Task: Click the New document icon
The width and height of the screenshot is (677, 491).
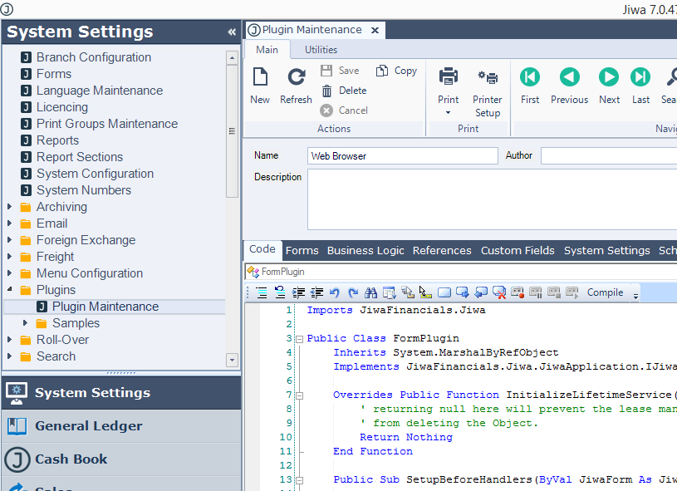Action: point(260,78)
